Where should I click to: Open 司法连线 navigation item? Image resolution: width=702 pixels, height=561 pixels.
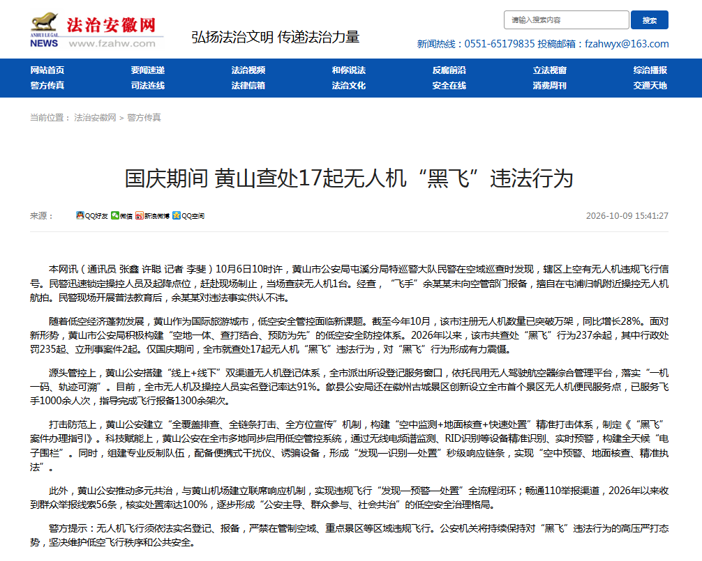point(148,86)
